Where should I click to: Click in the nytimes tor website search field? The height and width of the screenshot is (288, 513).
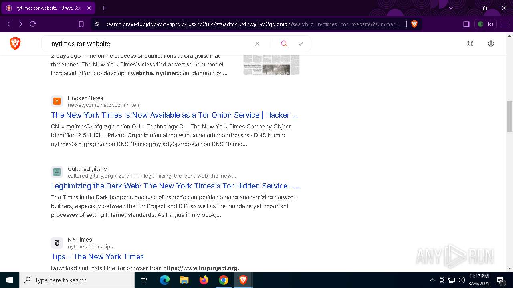coord(150,44)
